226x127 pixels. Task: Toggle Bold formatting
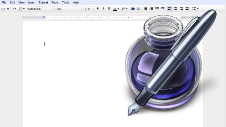click(x=98, y=9)
